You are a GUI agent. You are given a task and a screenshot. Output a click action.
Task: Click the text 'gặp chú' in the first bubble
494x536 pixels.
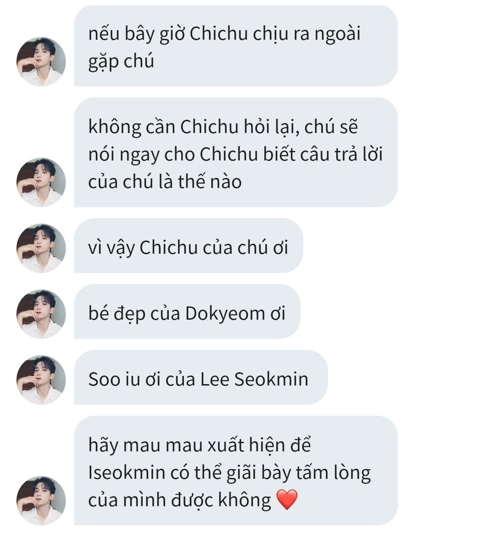(x=121, y=62)
